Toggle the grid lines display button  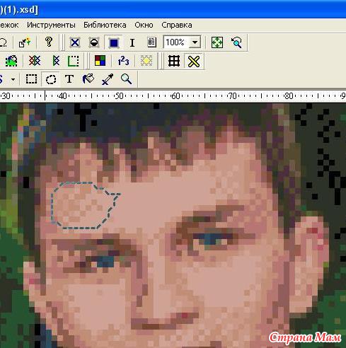[174, 61]
